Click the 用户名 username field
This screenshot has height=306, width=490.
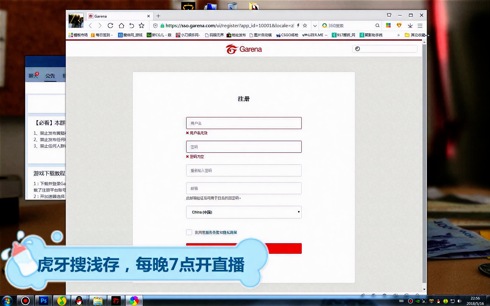[x=244, y=123]
